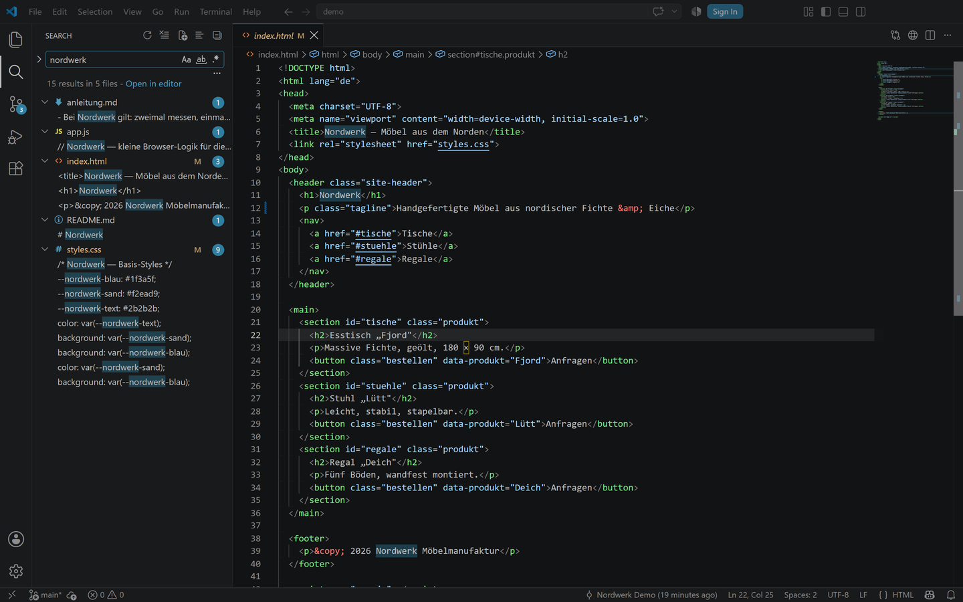Screen dimensions: 963x602
Task: Click the Copilot icon in status bar
Action: tap(930, 595)
